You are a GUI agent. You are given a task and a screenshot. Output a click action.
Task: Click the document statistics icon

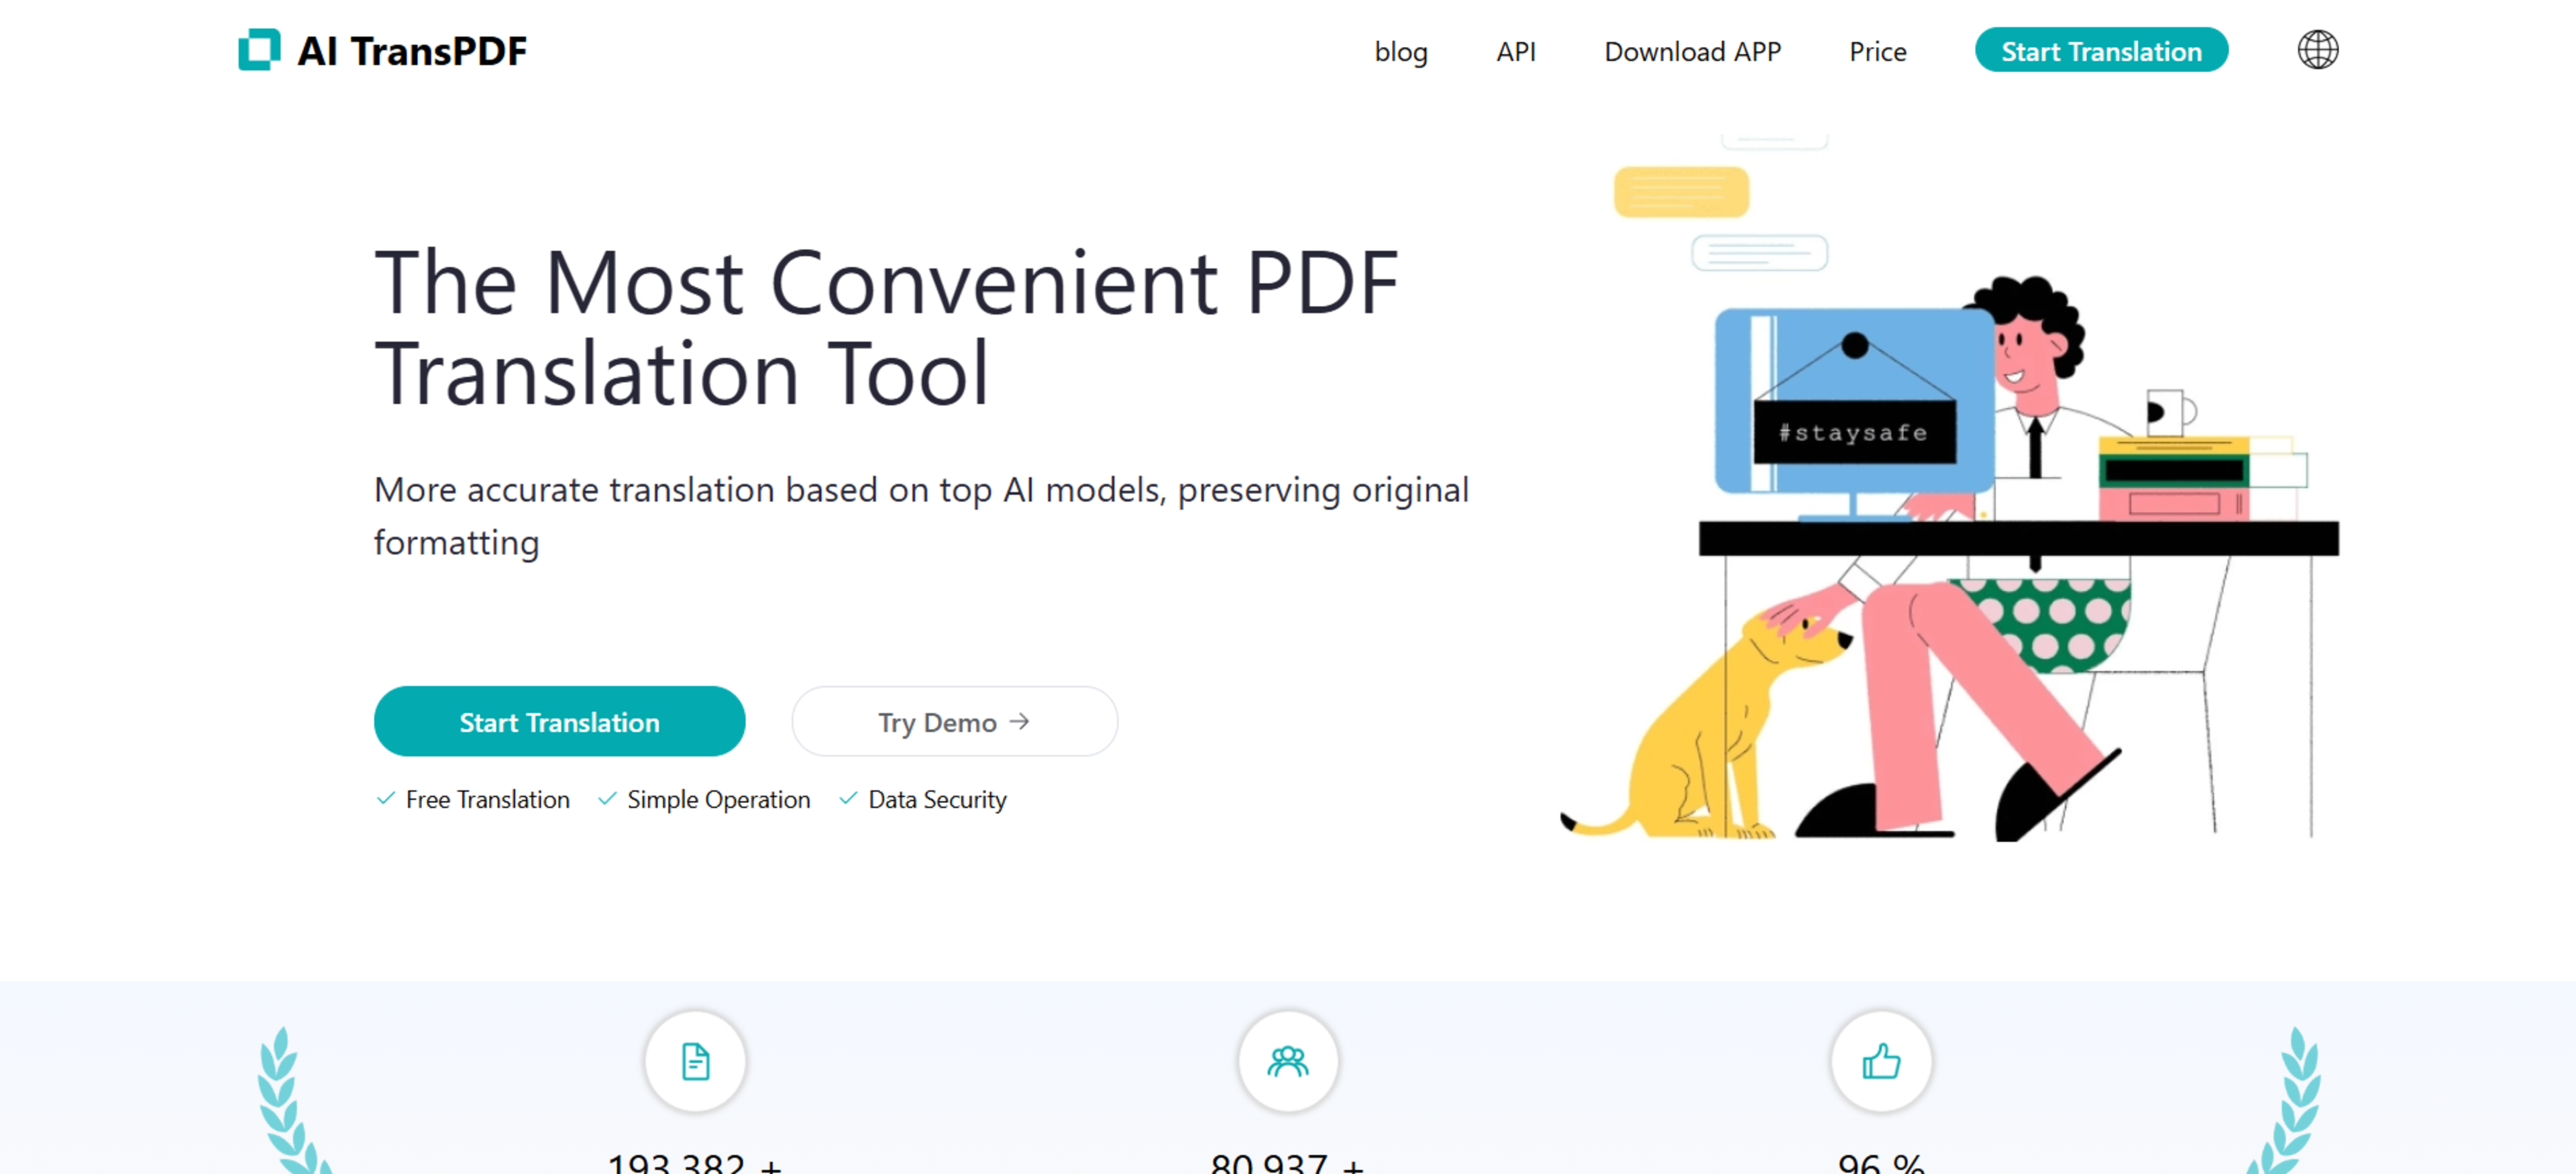(x=695, y=1061)
